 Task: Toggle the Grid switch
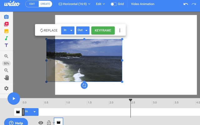coord(114,4)
